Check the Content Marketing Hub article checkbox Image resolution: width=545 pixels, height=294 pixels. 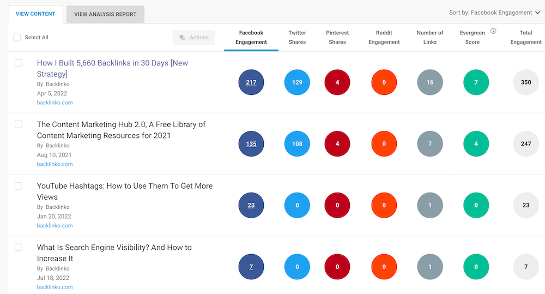coord(19,124)
